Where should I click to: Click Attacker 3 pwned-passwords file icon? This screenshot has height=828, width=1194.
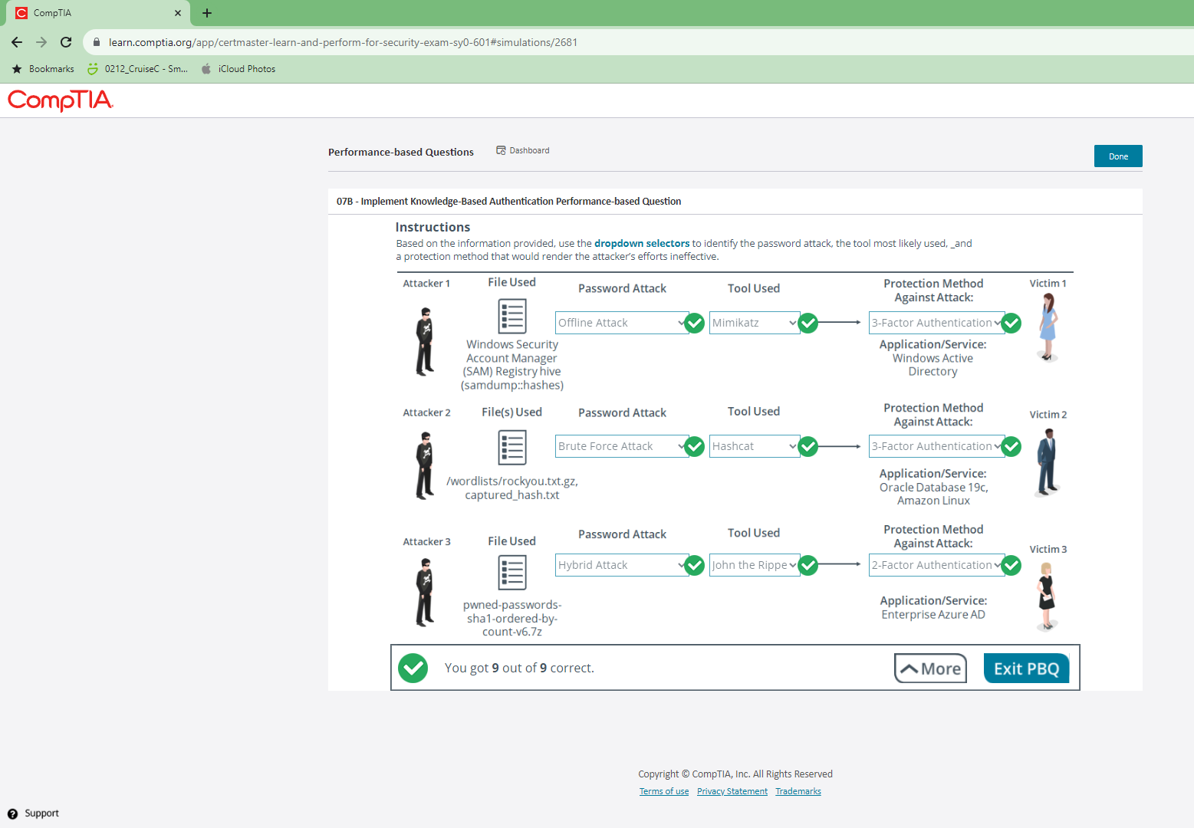[x=511, y=573]
